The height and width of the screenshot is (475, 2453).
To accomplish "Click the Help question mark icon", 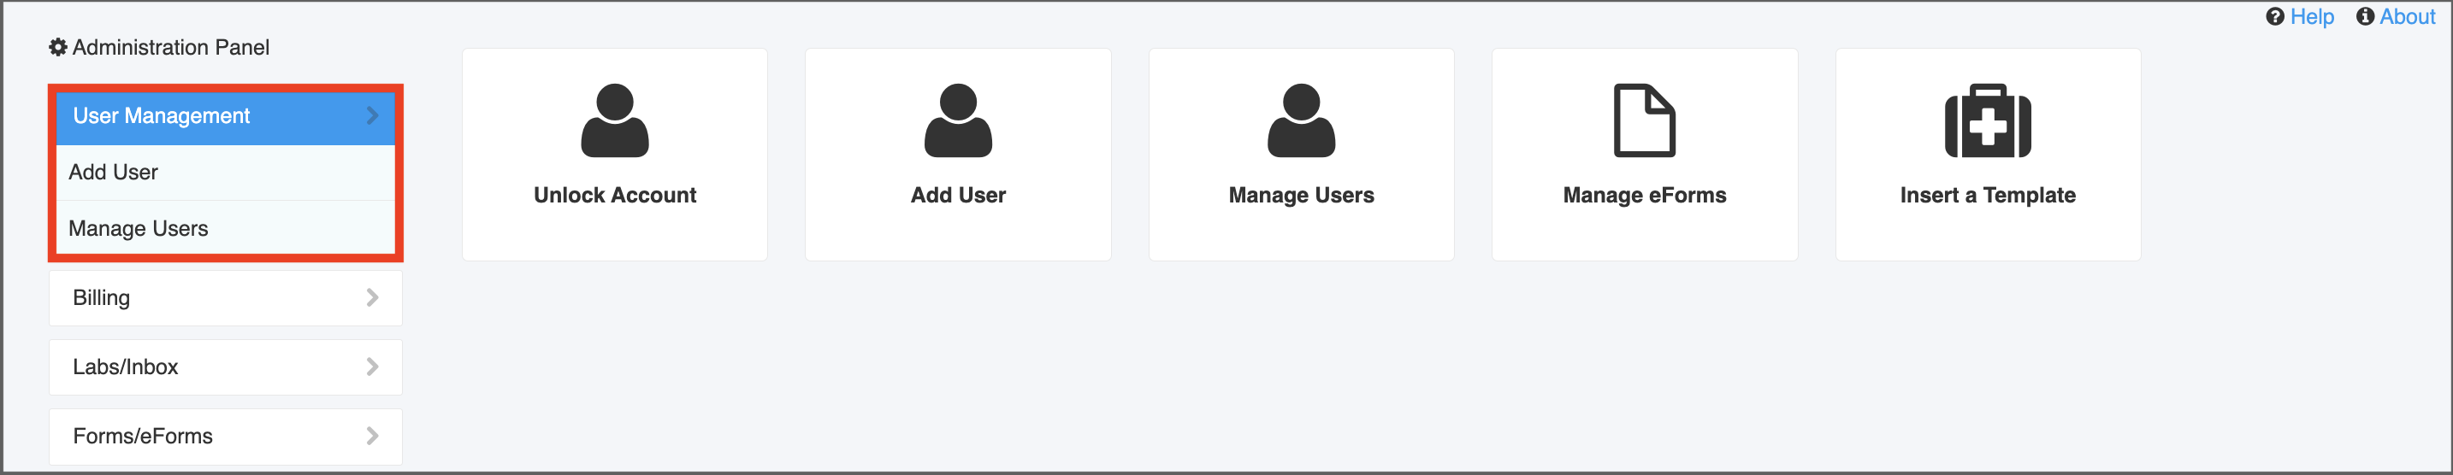I will pos(2274,16).
